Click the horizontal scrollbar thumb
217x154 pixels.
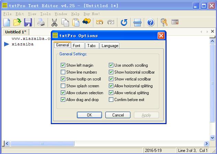(x=42, y=143)
